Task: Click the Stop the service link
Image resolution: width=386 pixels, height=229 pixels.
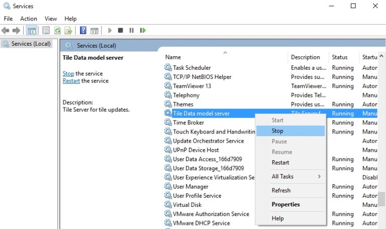Action: click(x=68, y=74)
